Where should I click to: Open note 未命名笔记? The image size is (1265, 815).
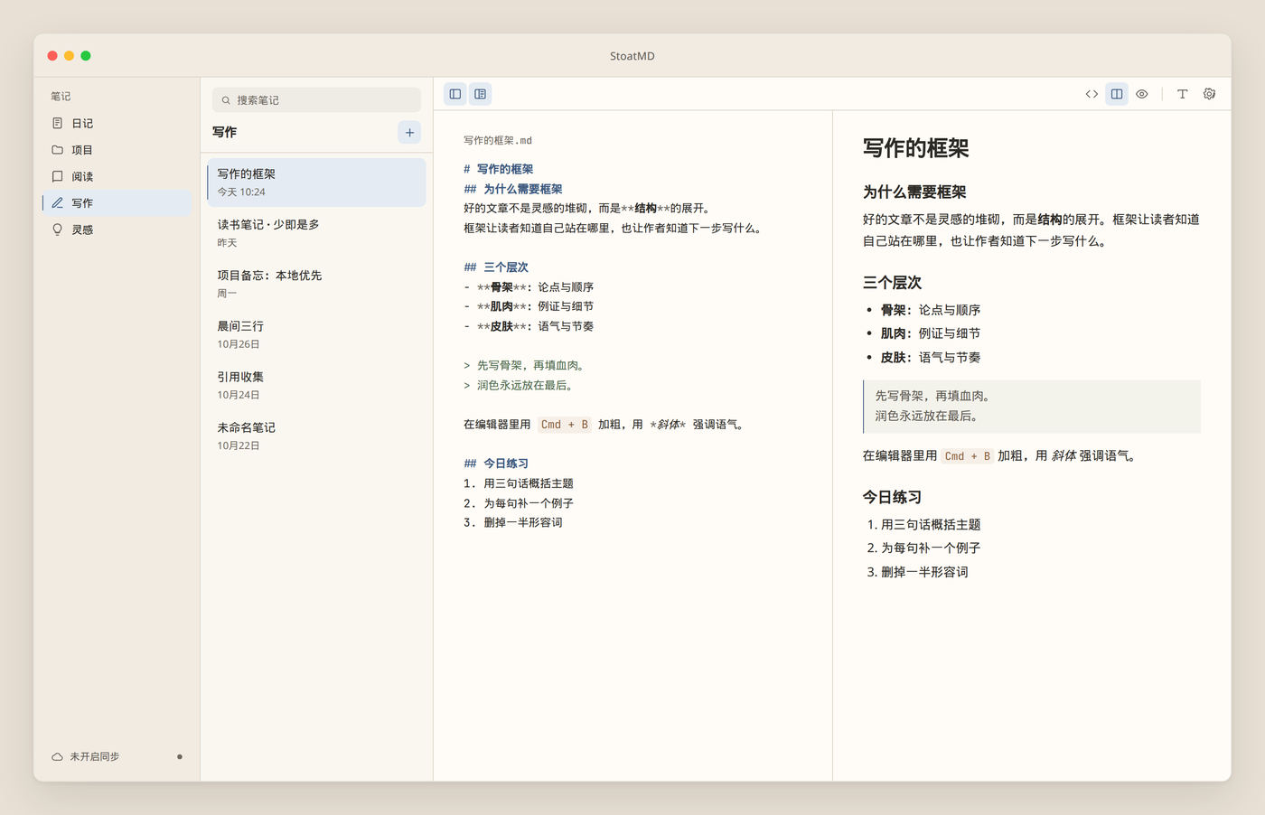click(x=316, y=436)
